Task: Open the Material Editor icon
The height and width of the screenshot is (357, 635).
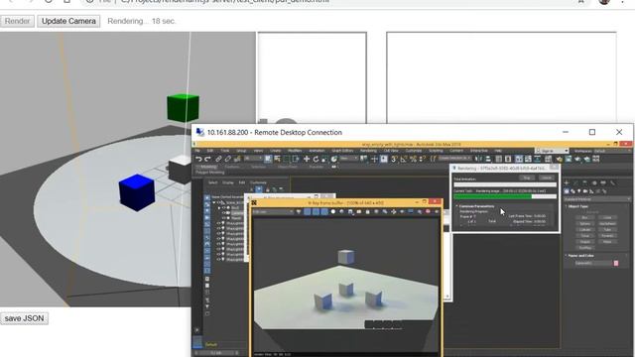Action: [x=548, y=159]
